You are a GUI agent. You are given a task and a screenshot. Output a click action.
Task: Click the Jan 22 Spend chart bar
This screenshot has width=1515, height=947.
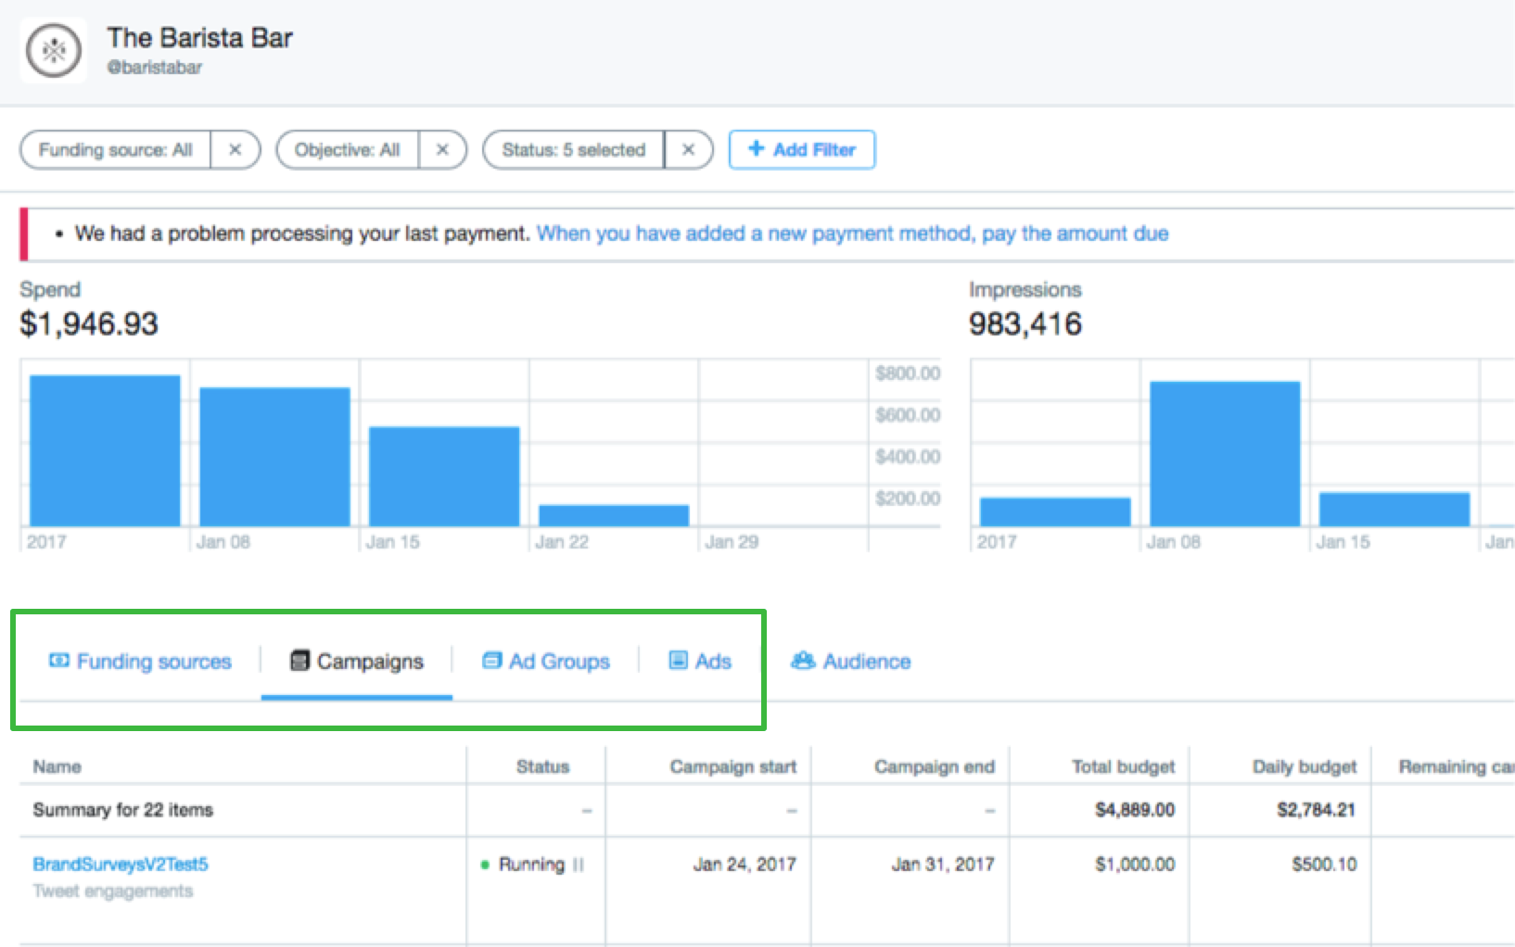pyautogui.click(x=614, y=516)
